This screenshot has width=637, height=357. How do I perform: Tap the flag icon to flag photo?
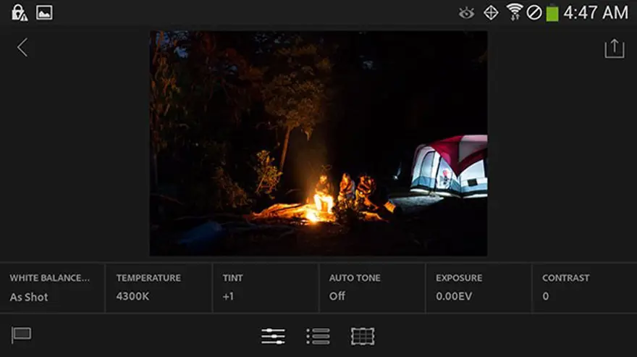21,335
